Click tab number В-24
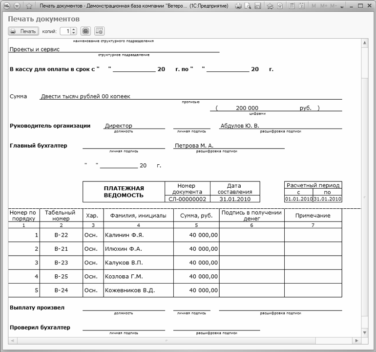 pyautogui.click(x=61, y=290)
